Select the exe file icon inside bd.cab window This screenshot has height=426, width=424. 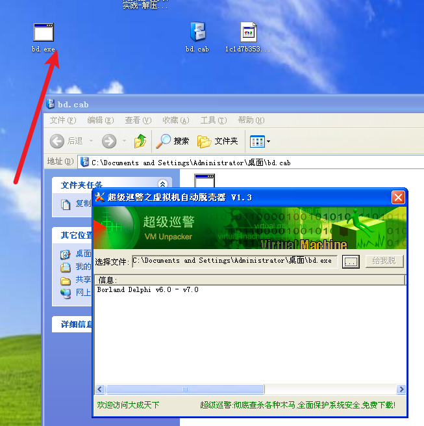tap(205, 181)
